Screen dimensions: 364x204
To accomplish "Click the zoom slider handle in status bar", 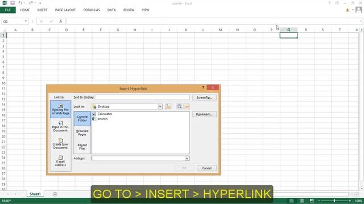I will pos(334,201).
